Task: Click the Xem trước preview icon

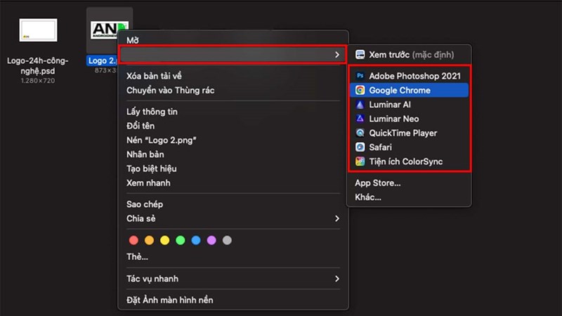Action: tap(360, 55)
